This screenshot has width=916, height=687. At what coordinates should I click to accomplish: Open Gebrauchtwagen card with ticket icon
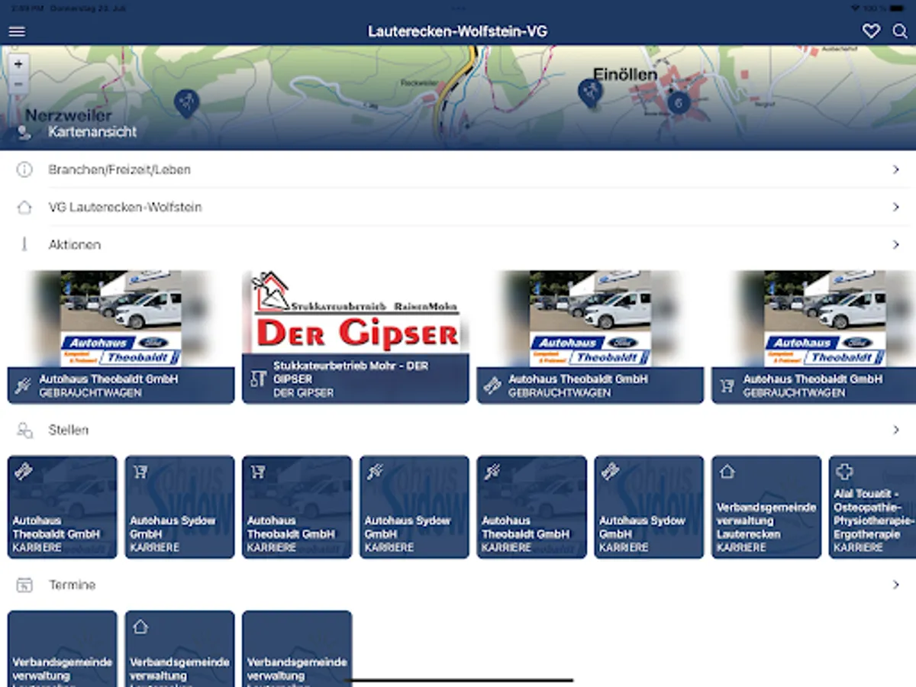(590, 337)
